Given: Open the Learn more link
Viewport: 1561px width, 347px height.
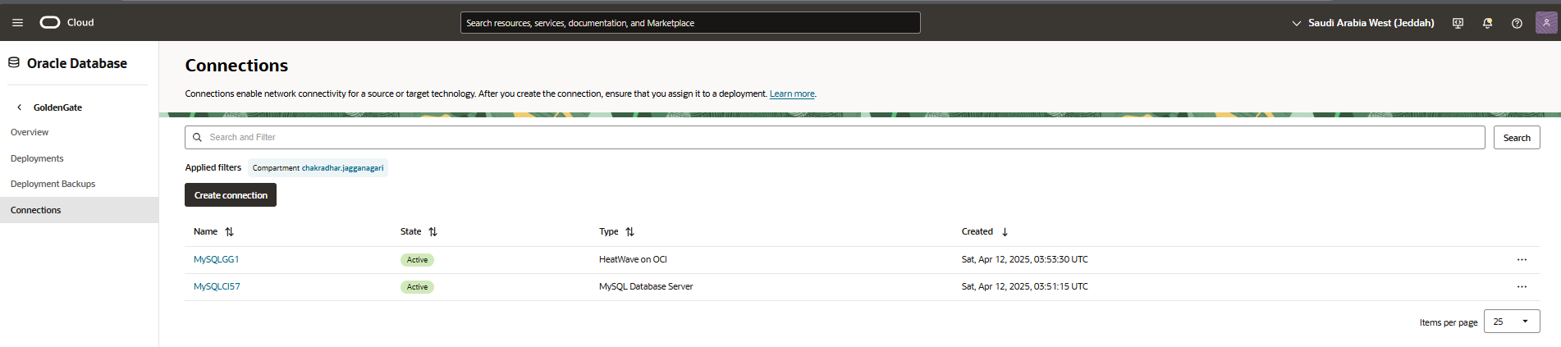Looking at the screenshot, I should tap(792, 94).
